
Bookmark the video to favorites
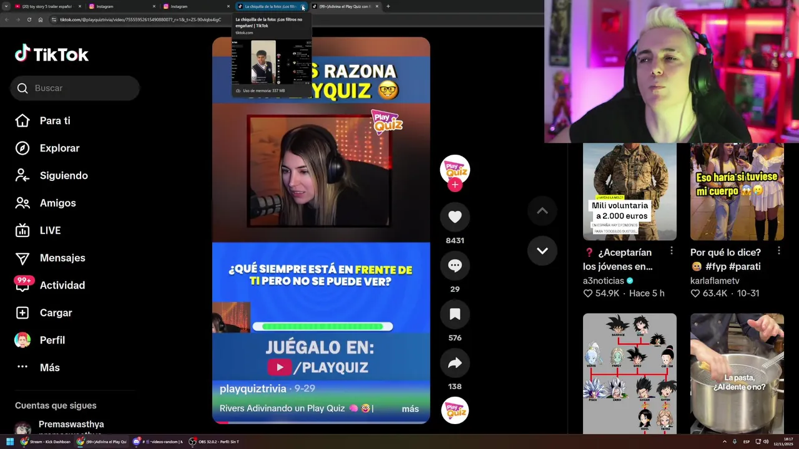[x=454, y=314]
